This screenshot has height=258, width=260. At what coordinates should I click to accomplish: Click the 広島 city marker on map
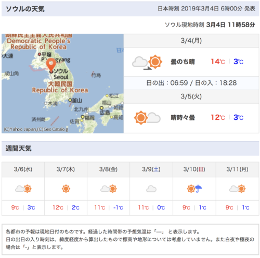pos(101,108)
